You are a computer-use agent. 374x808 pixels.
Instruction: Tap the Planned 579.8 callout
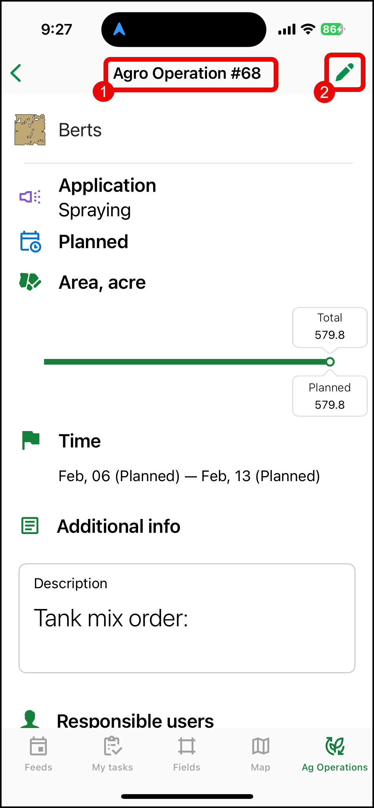(330, 396)
